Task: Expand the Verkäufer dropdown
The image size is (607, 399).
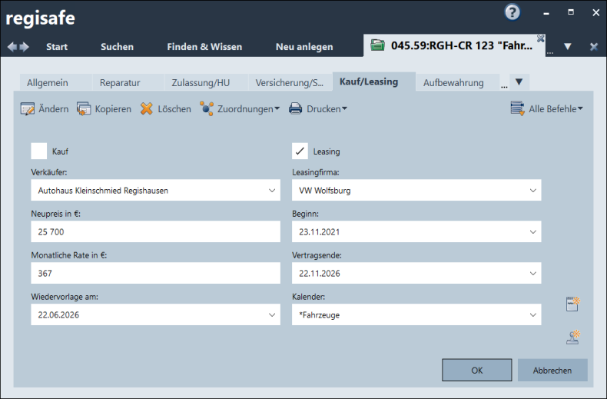Action: pos(273,190)
